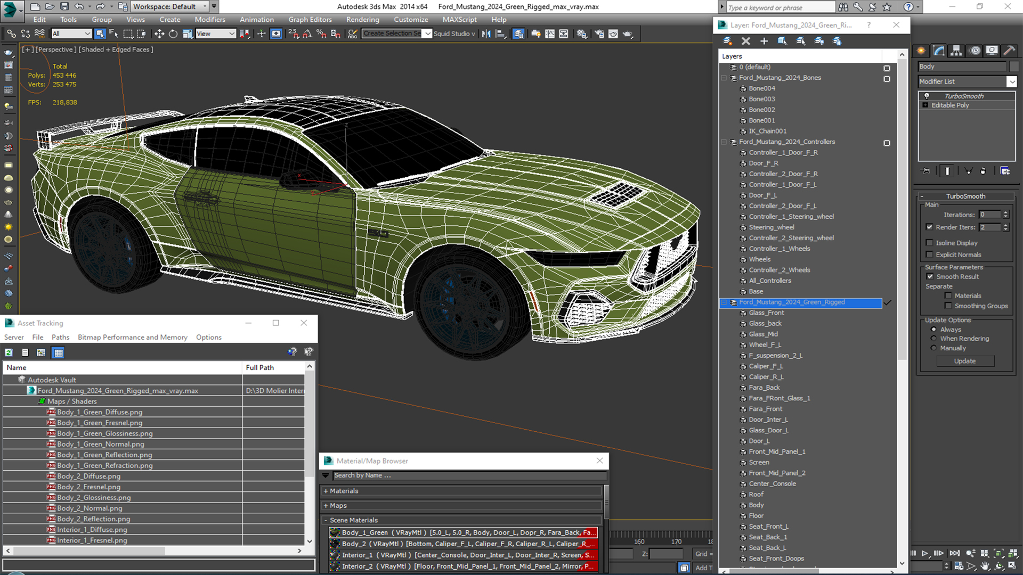Open the selection filter All dropdown
Image resolution: width=1023 pixels, height=575 pixels.
pos(71,34)
